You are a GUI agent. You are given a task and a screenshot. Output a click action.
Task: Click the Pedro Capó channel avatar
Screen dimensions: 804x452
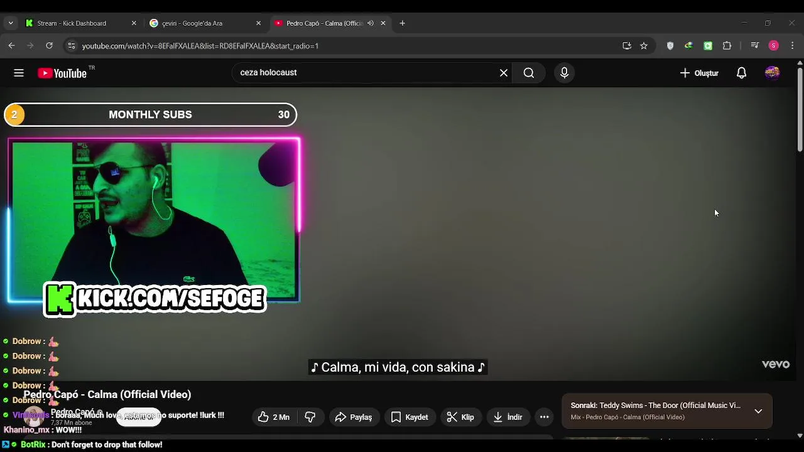coord(33,416)
